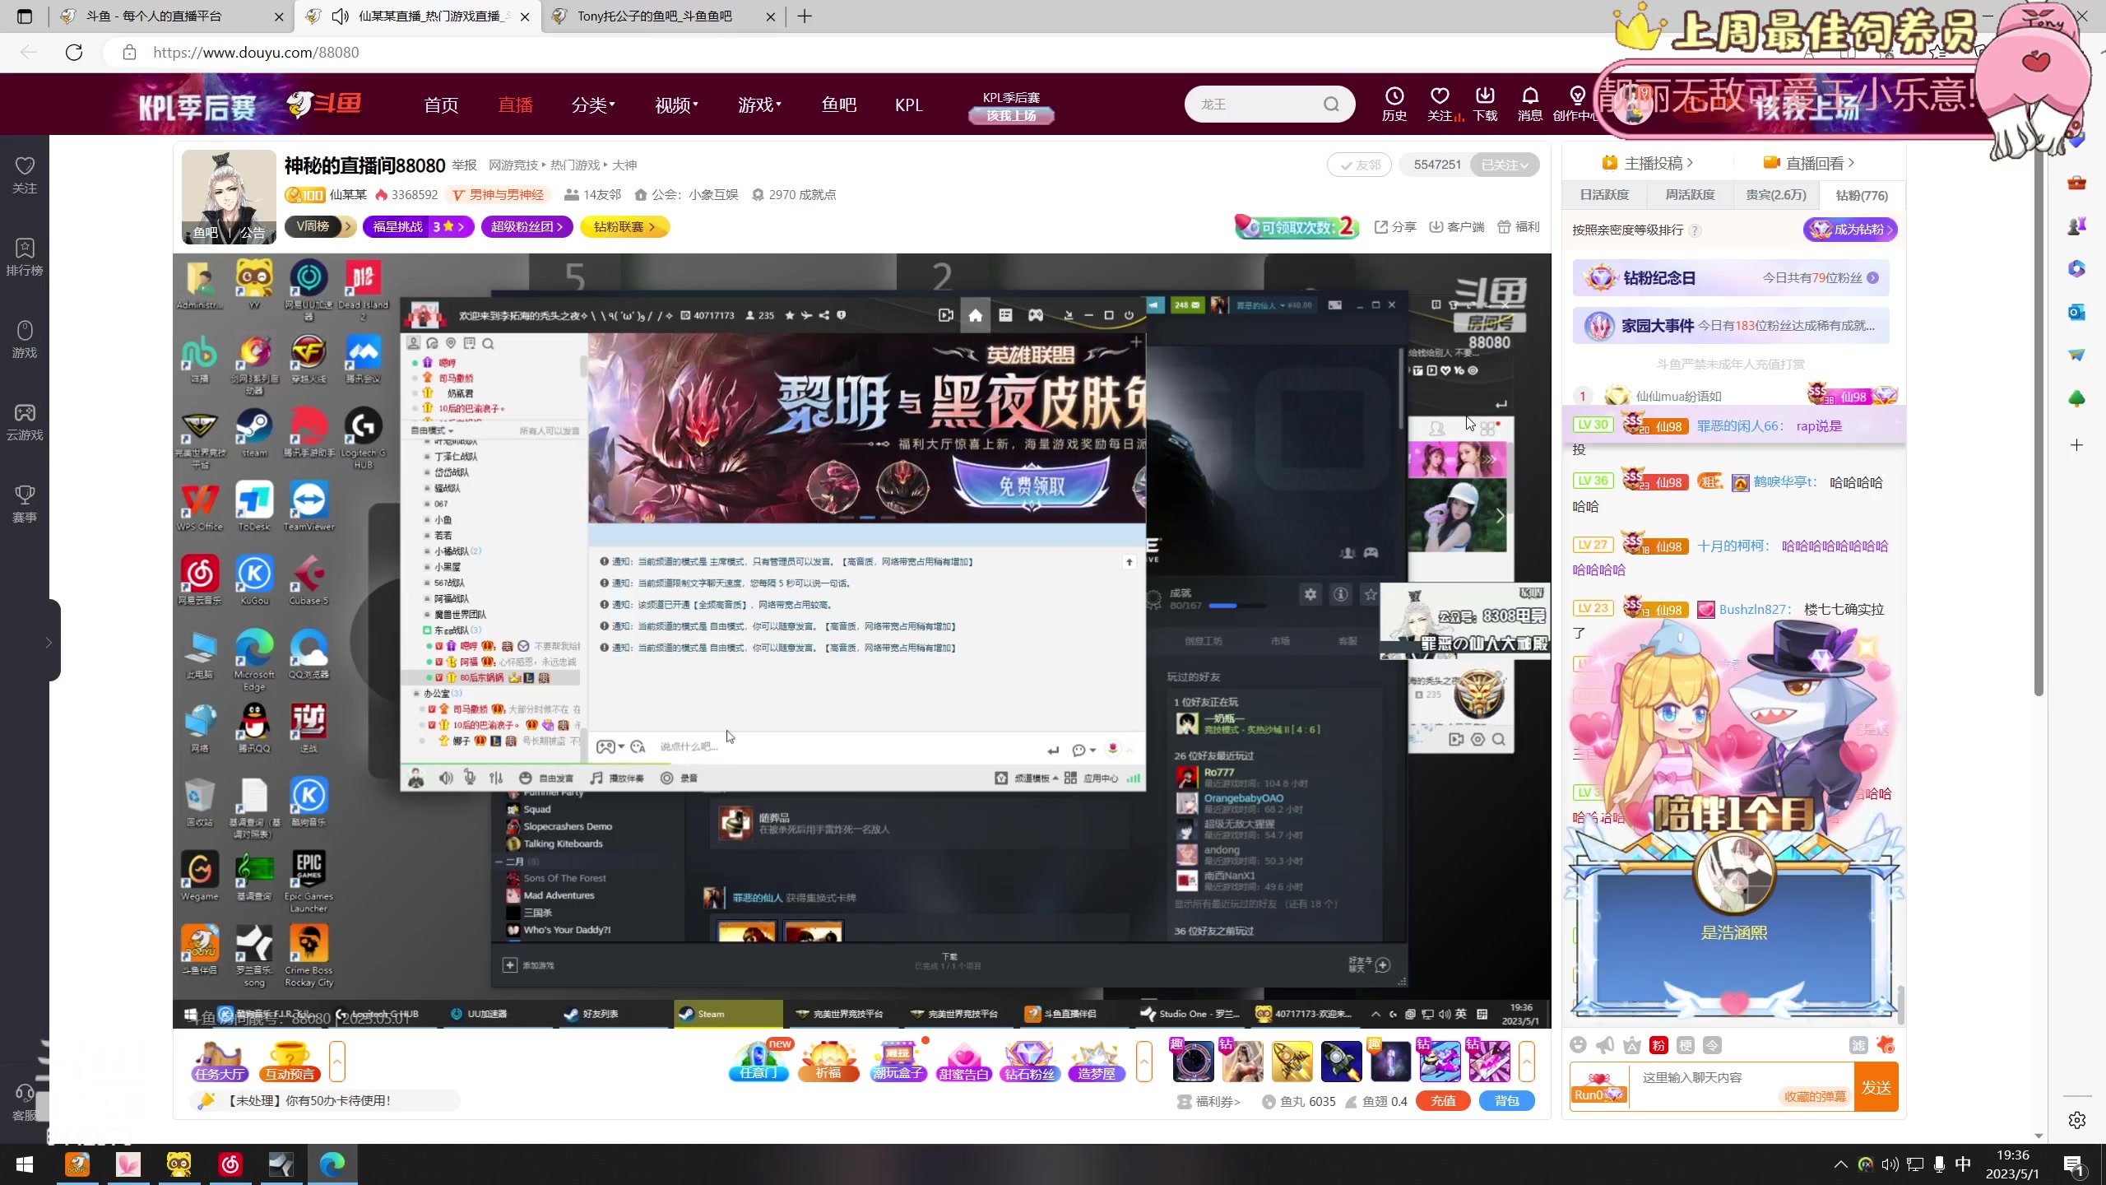Open 排行榜 in the left sidebar

25,258
